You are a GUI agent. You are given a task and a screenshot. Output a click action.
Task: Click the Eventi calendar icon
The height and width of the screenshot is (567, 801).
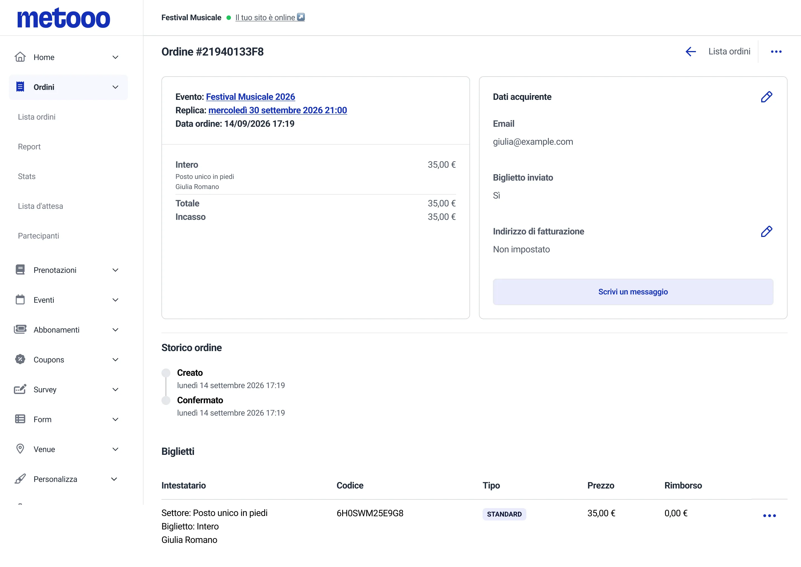tap(20, 299)
